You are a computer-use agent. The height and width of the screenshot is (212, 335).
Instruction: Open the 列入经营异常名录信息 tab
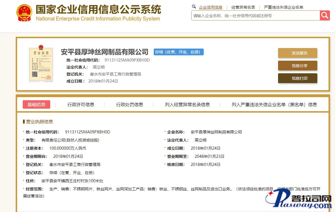(x=187, y=104)
